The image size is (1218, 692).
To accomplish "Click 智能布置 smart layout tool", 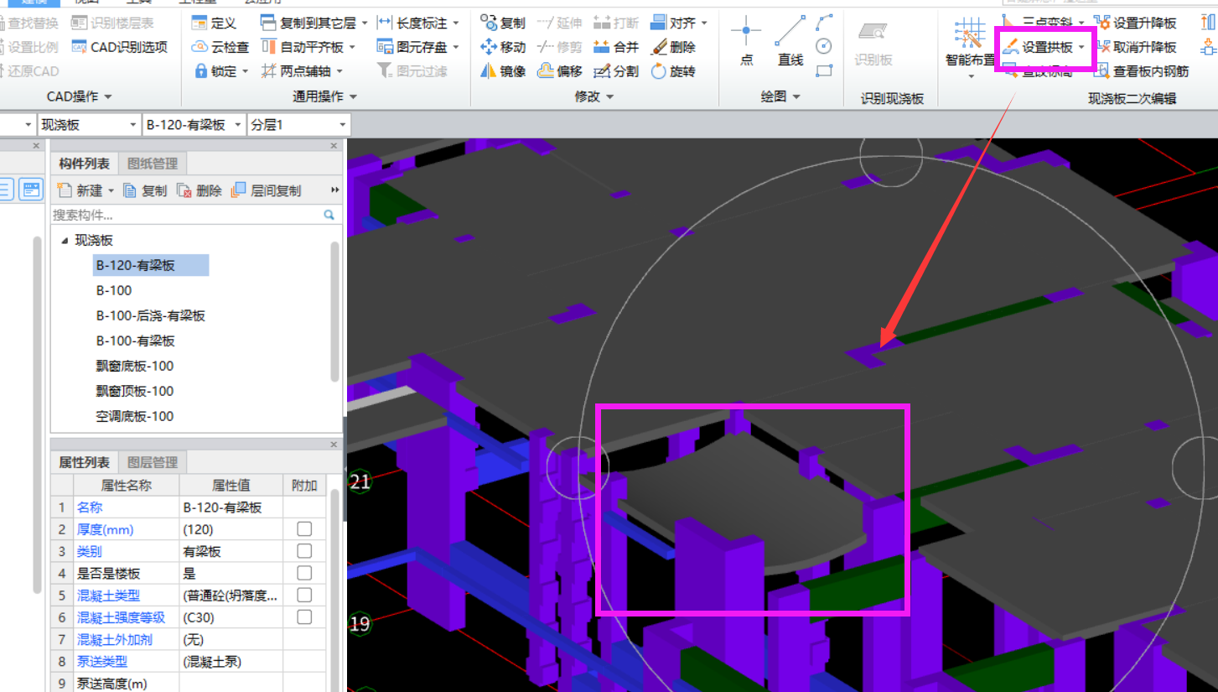I will (970, 47).
